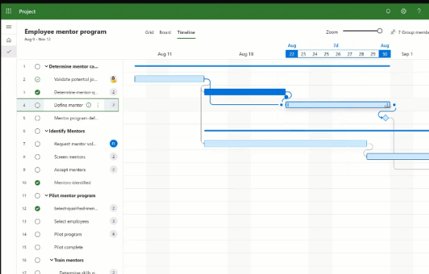Open assignee badge on Select qualified men...
429x274 pixels.
(x=113, y=208)
